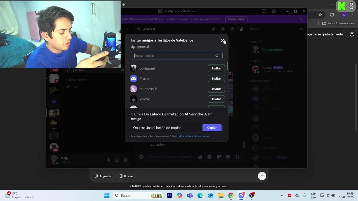Open Microsoft Teams from the taskbar
Viewport: 358px width, 201px height.
190,195
